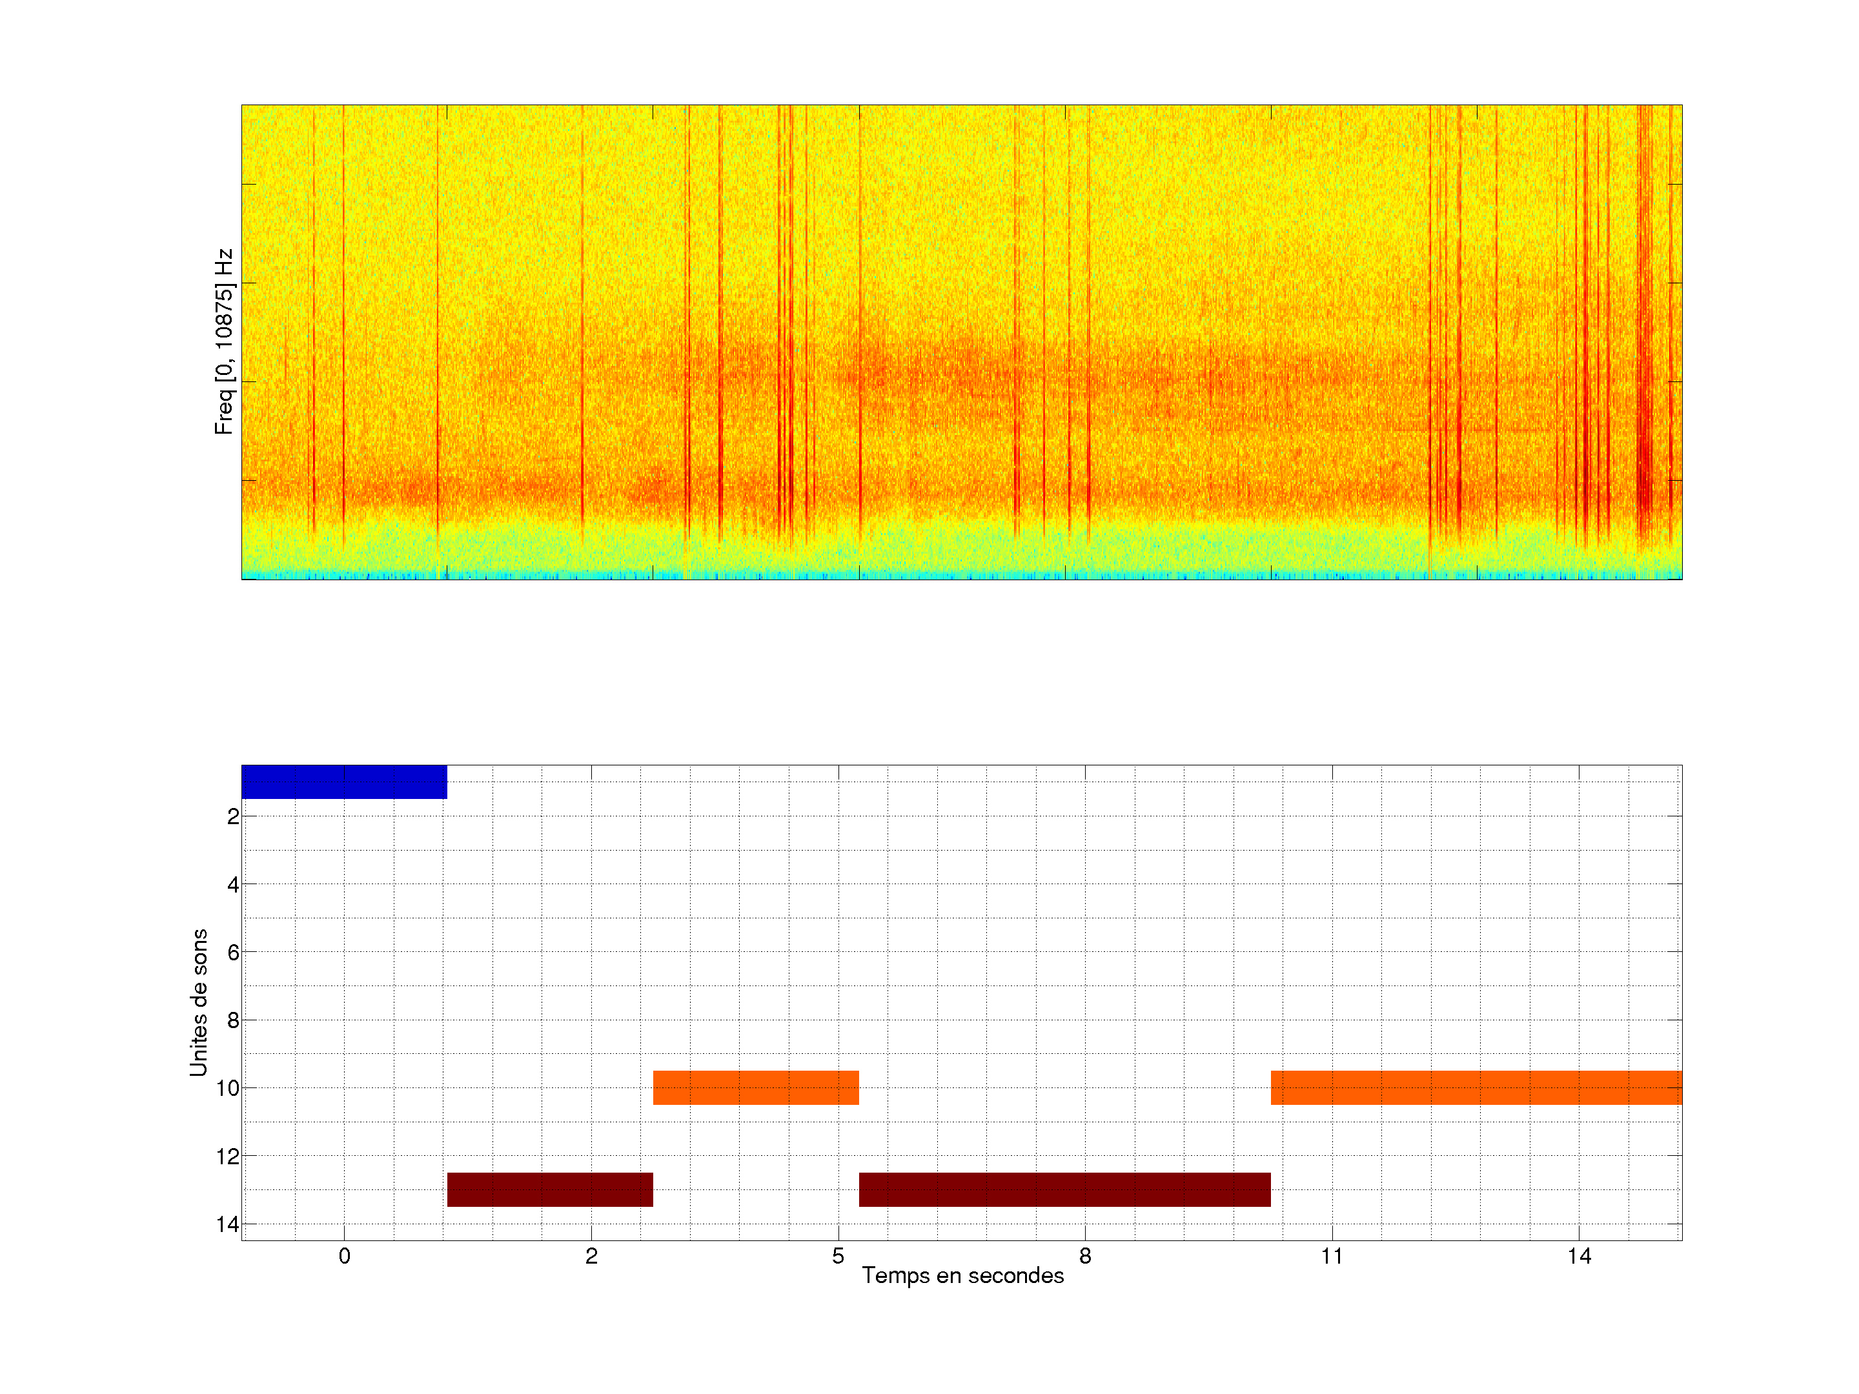The height and width of the screenshot is (1394, 1859).
Task: Click the x-axis tick label '11'
Action: 1331,1256
